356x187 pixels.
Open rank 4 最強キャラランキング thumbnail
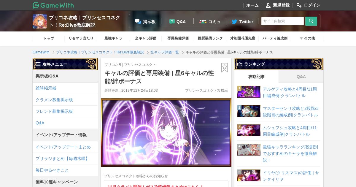249,150
